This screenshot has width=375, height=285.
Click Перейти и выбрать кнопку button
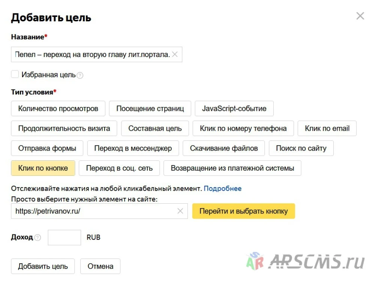pos(243,211)
